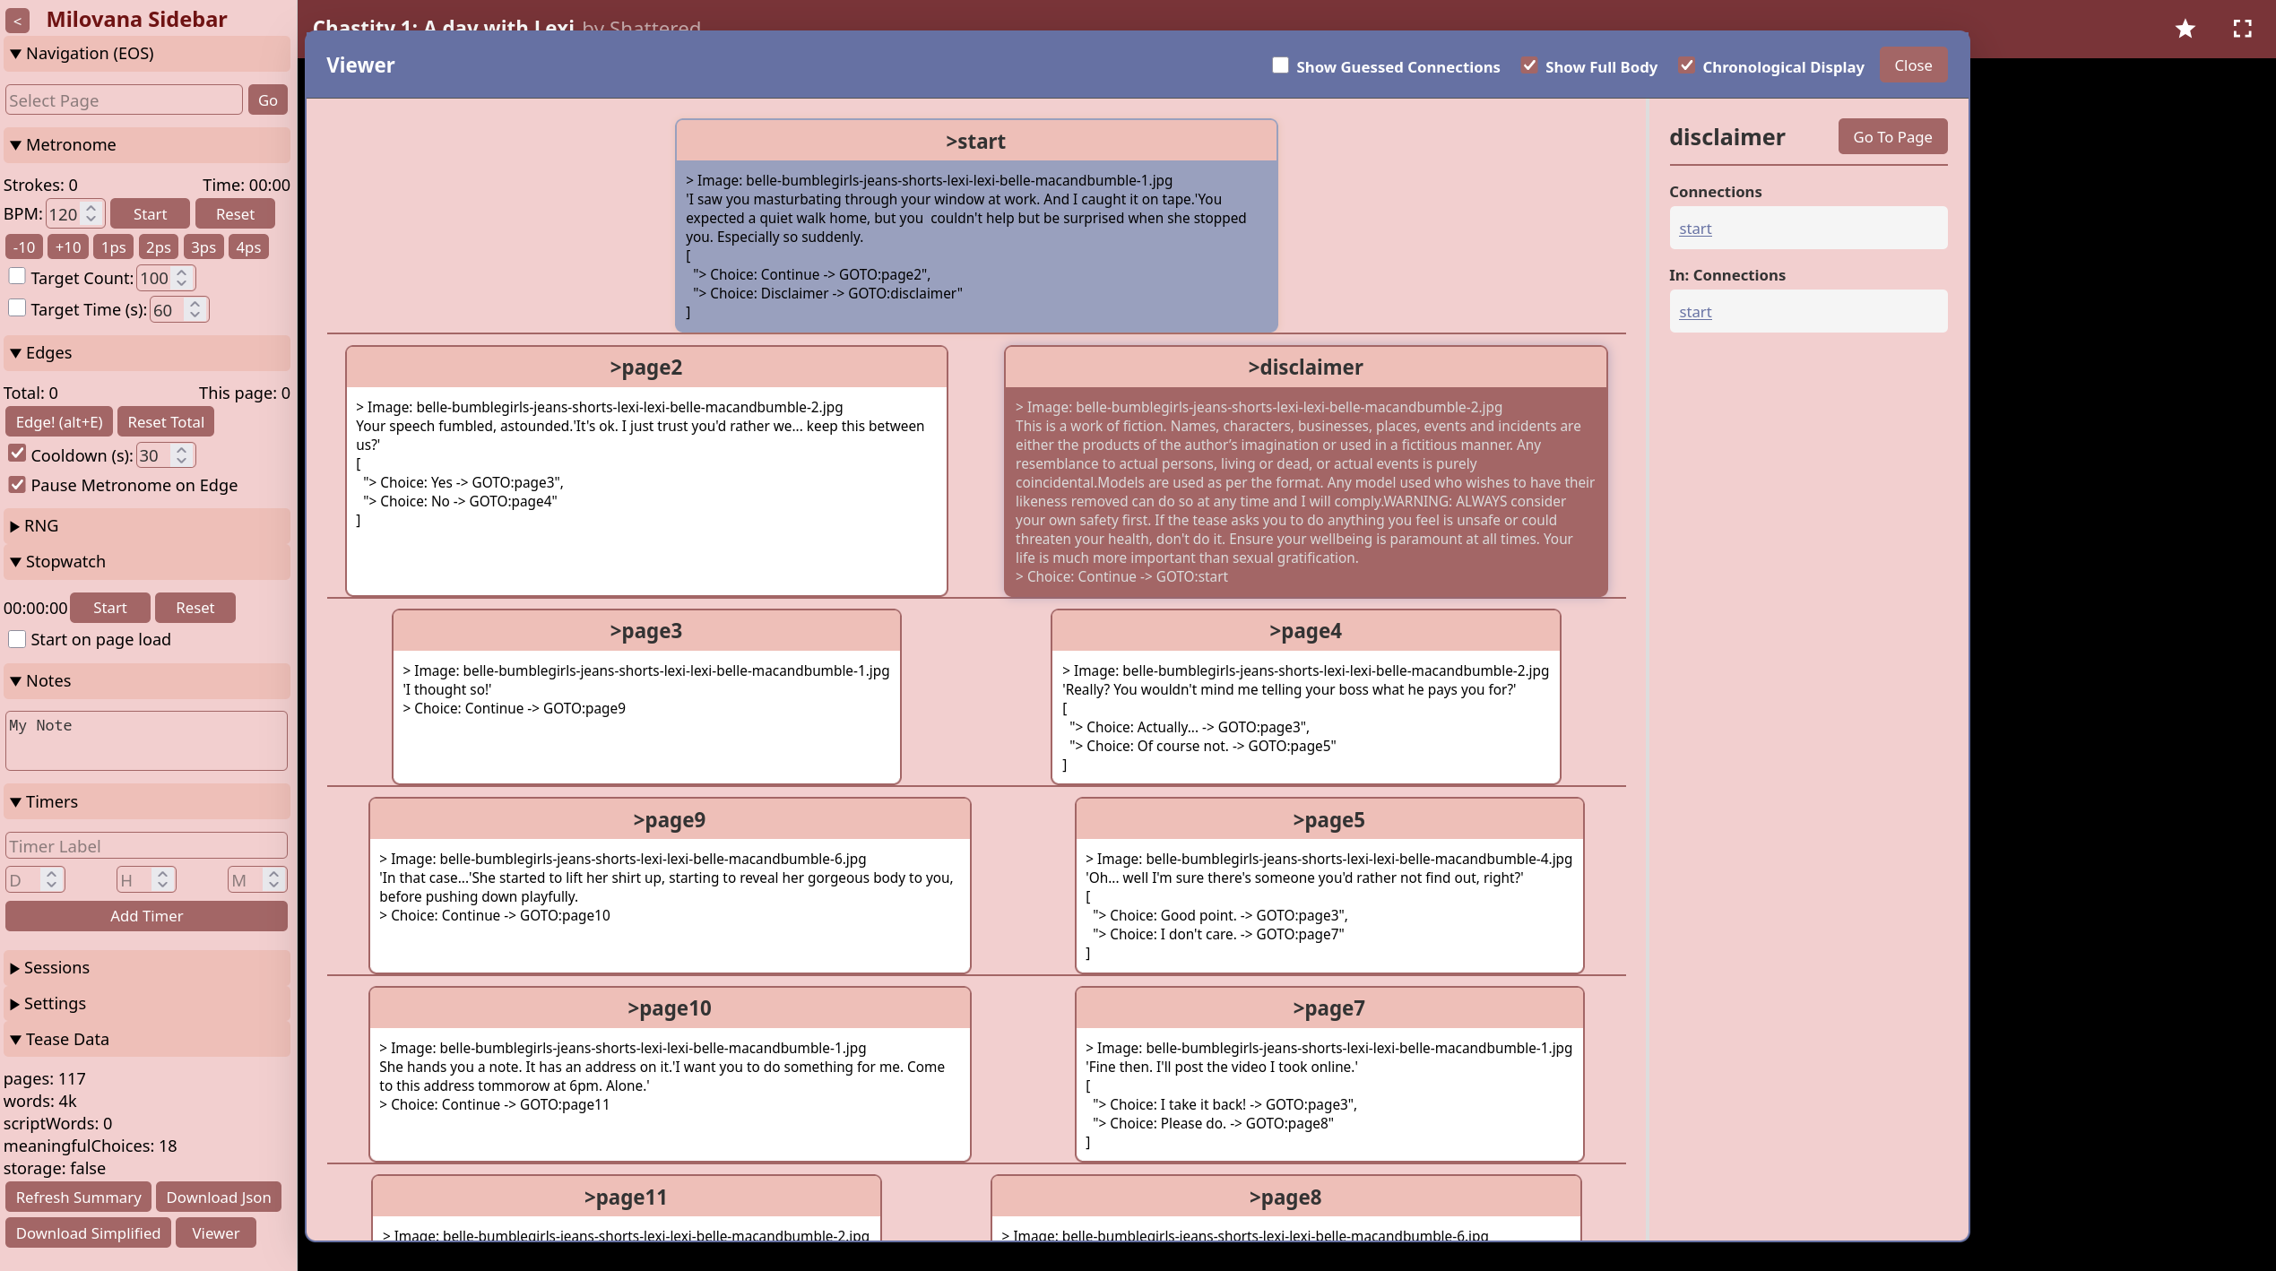Viewport: 2276px width, 1271px height.
Task: Click the BPM number field
Action: pos(75,214)
